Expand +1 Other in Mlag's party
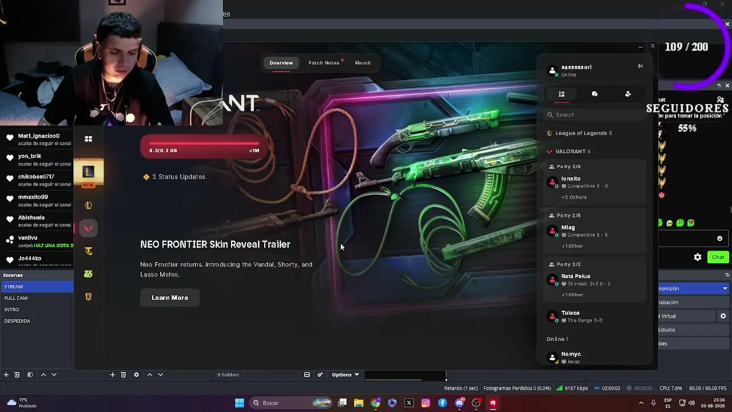732x412 pixels. coord(572,246)
